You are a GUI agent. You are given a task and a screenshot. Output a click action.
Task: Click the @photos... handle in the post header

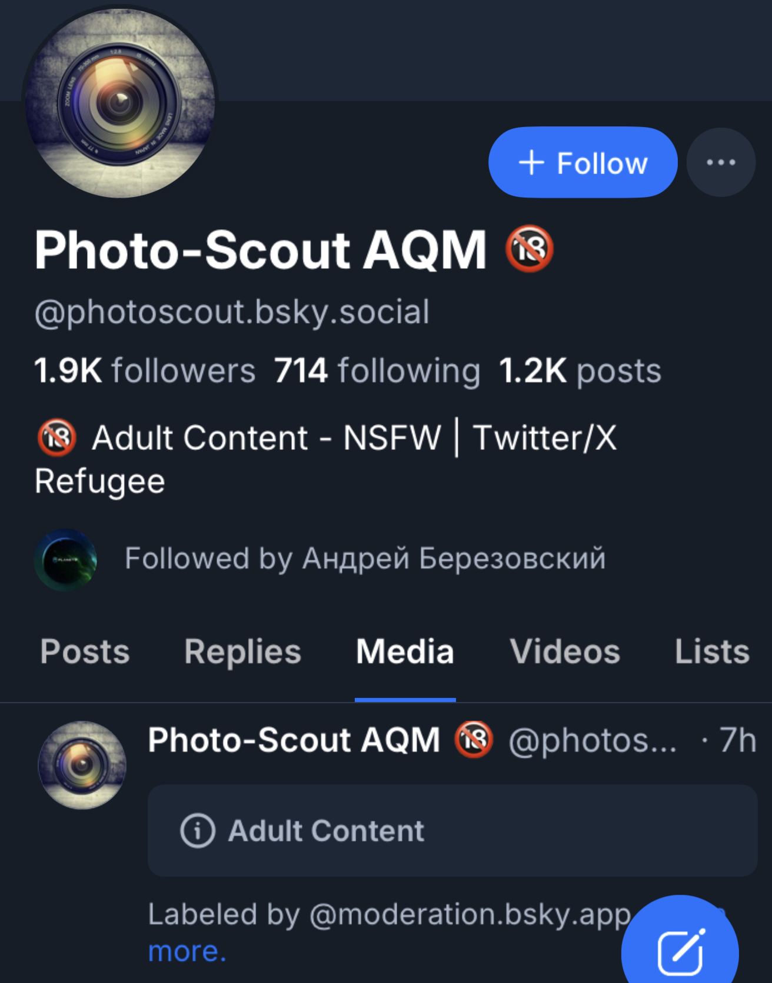tap(592, 740)
